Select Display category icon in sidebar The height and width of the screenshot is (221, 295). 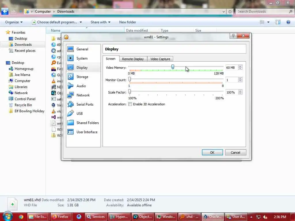[x=71, y=67]
